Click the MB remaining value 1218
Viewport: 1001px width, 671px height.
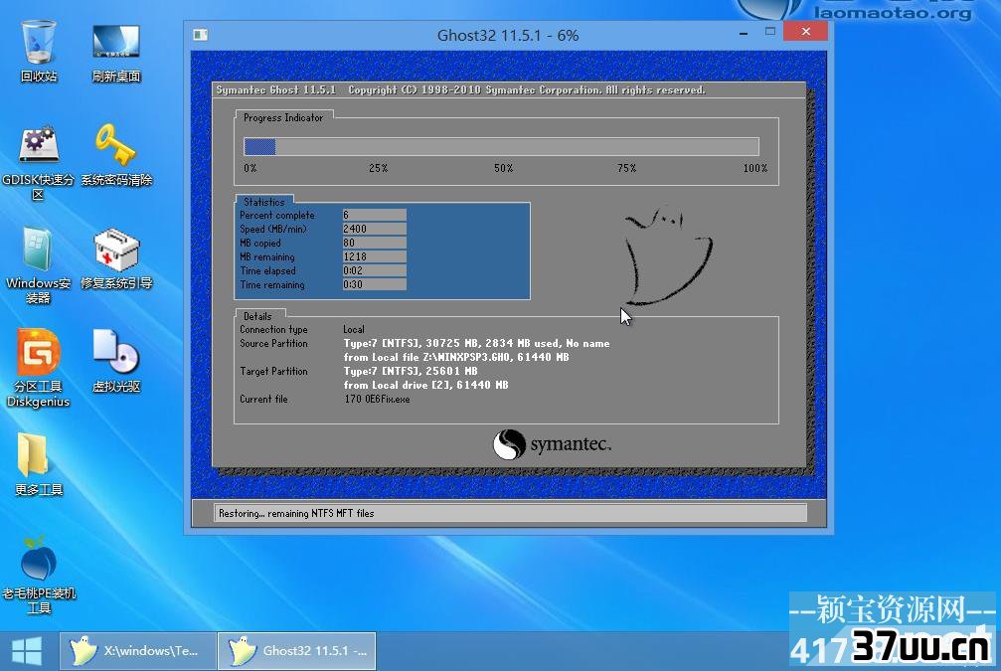(x=374, y=257)
